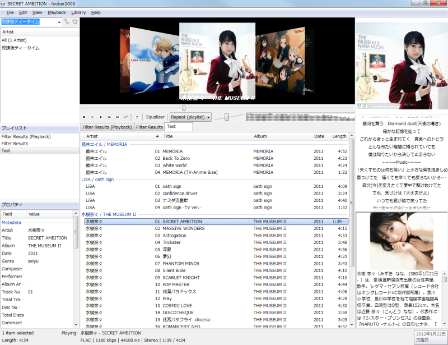The height and width of the screenshot is (345, 448).
Task: Sort playlist by Album column header
Action: [x=282, y=136]
